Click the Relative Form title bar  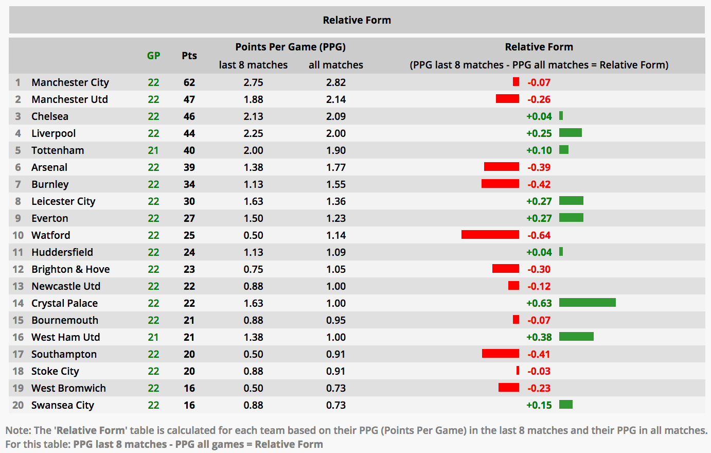[x=357, y=20]
